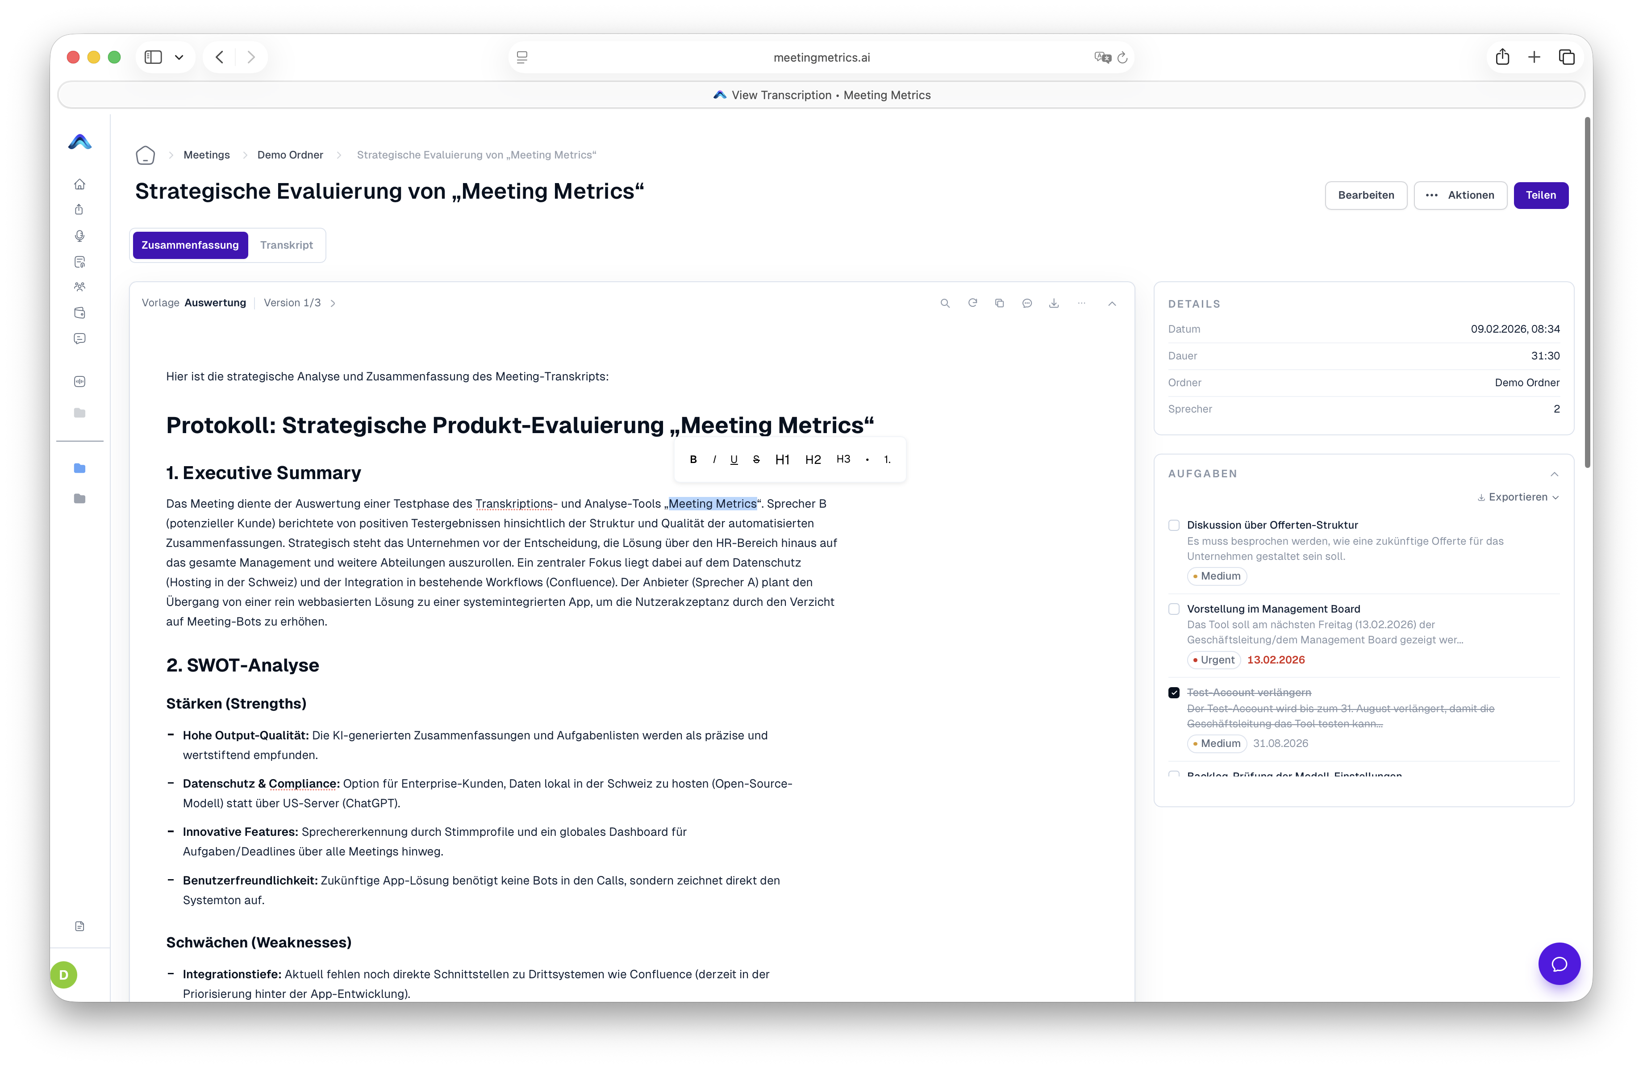Screen dimensions: 1643x1068
Task: Apply bold formatting in floating toolbar
Action: 693,460
